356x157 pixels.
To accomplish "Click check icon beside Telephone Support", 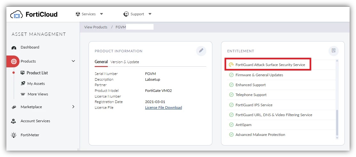I will [231, 95].
